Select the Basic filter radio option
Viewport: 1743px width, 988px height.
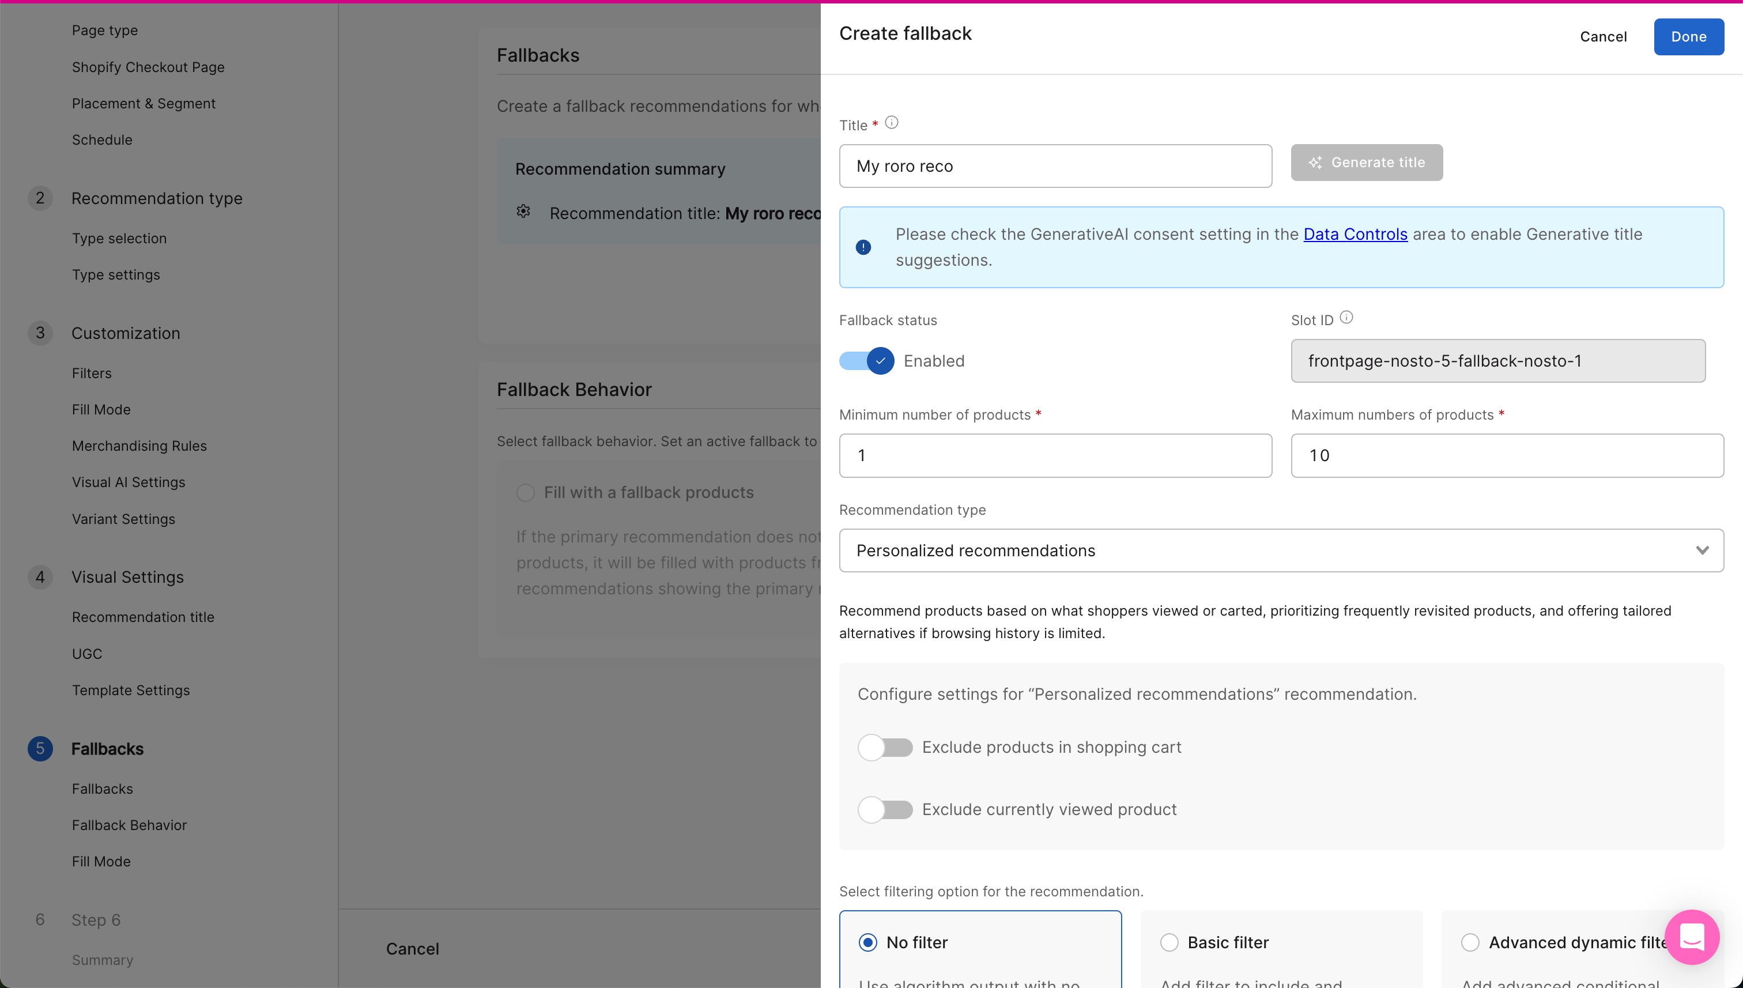tap(1169, 942)
